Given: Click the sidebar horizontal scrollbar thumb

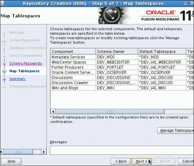Looking at the screenshot, I should (x=18, y=152).
